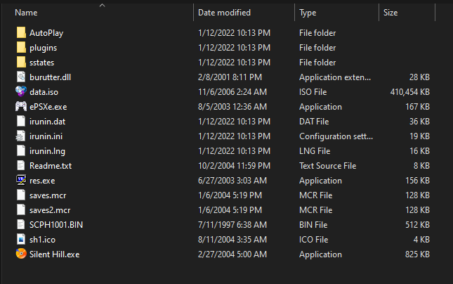Select the sh1.ico picture file icon
Image resolution: width=453 pixels, height=284 pixels.
21,239
